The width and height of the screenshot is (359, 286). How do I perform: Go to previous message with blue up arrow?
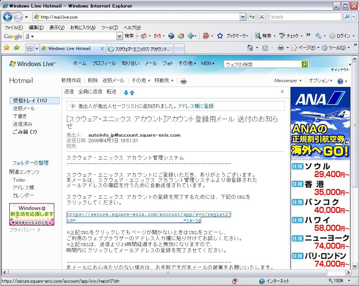click(x=132, y=93)
